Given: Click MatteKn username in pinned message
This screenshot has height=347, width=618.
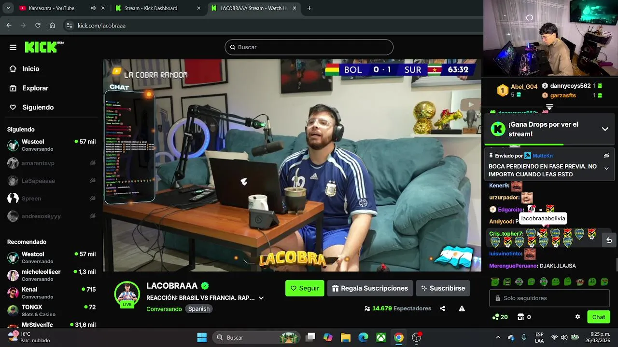Looking at the screenshot, I should (x=543, y=156).
